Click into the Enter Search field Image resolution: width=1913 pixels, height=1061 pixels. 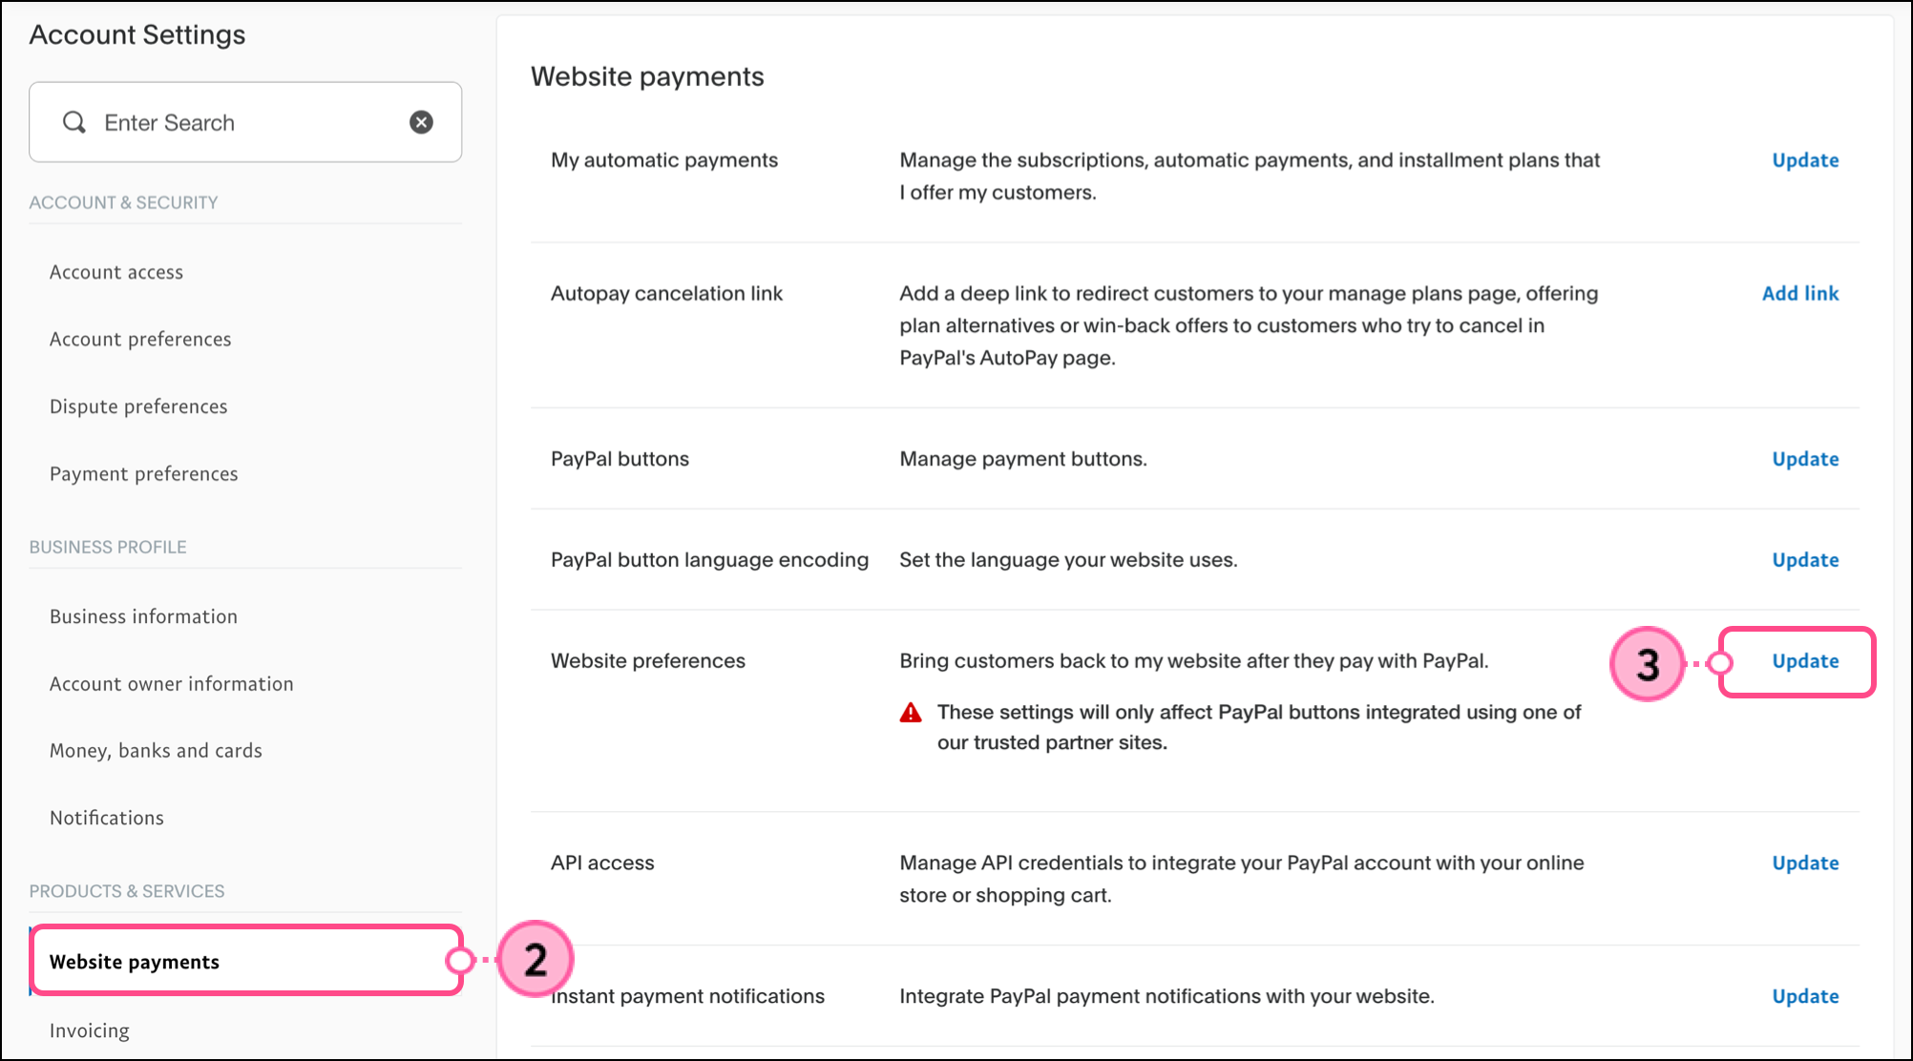[x=245, y=122]
